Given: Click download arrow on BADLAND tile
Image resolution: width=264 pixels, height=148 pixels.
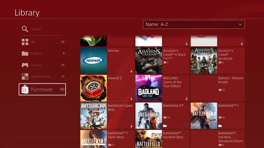Looking at the screenshot, I should tap(186, 99).
